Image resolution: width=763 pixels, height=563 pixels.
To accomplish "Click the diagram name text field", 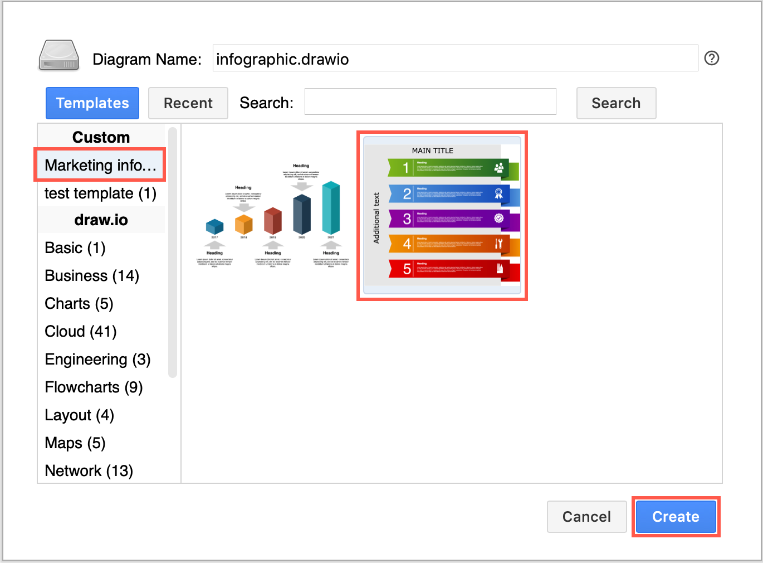I will 454,57.
